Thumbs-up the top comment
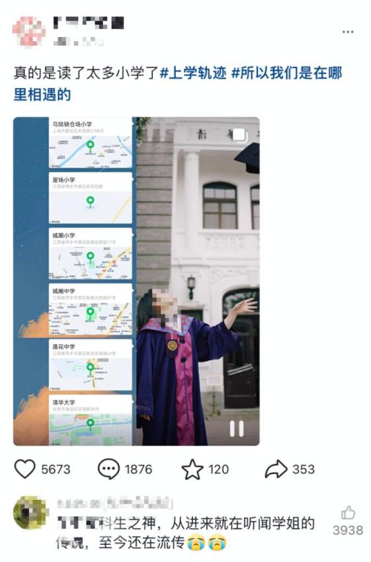The width and height of the screenshot is (371, 562). tap(348, 512)
